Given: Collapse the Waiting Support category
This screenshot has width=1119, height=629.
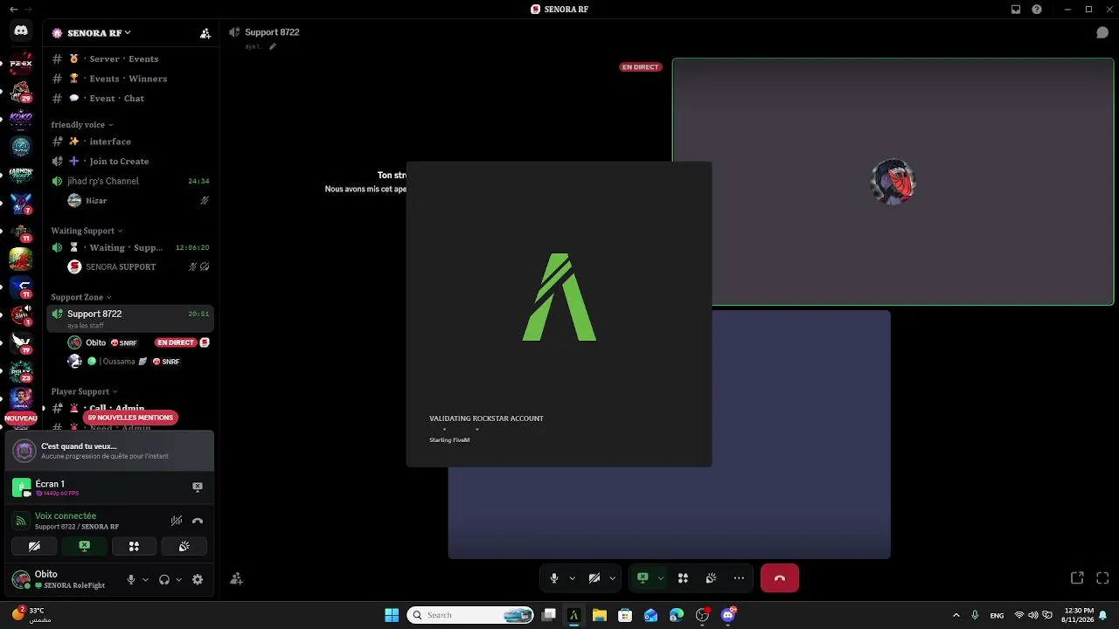Looking at the screenshot, I should [x=87, y=231].
